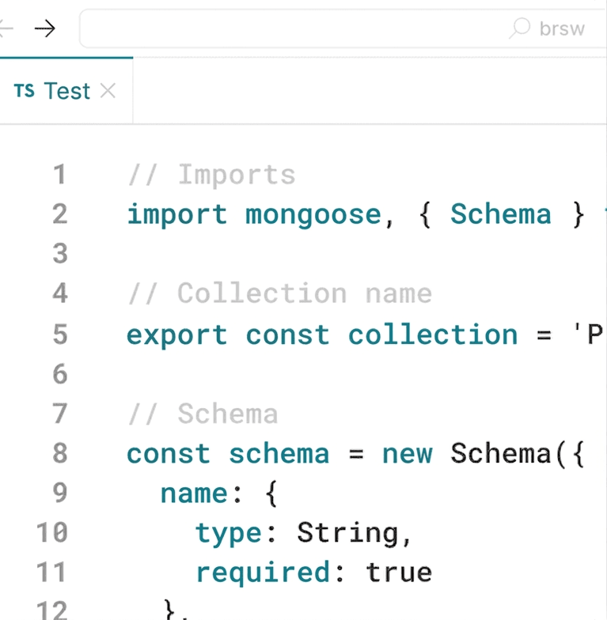Viewport: 607px width, 620px height.
Task: Click line number 1 in gutter
Action: pyautogui.click(x=60, y=174)
